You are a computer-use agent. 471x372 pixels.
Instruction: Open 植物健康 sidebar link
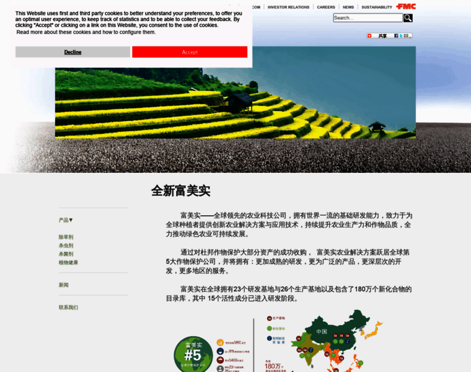click(x=68, y=262)
